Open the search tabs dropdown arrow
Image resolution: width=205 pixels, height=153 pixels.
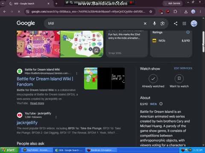point(3,3)
